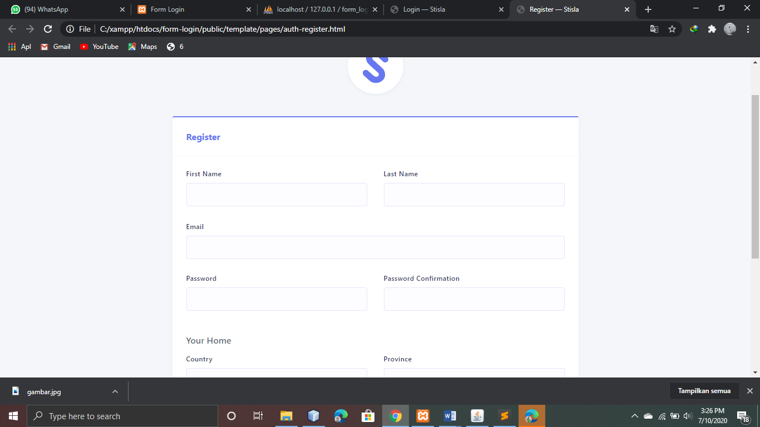760x427 pixels.
Task: Open the Windows Start menu
Action: (13, 416)
